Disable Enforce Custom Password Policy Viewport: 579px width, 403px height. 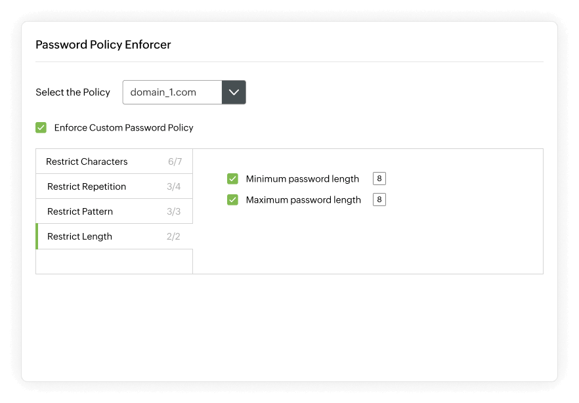pyautogui.click(x=41, y=127)
